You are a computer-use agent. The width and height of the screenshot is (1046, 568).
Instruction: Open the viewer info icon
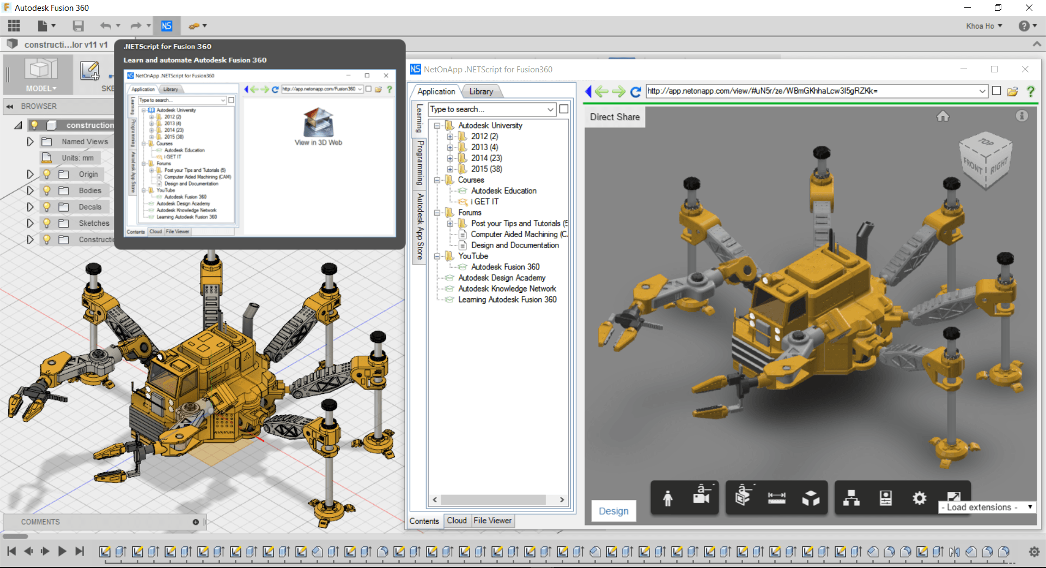click(x=1022, y=115)
